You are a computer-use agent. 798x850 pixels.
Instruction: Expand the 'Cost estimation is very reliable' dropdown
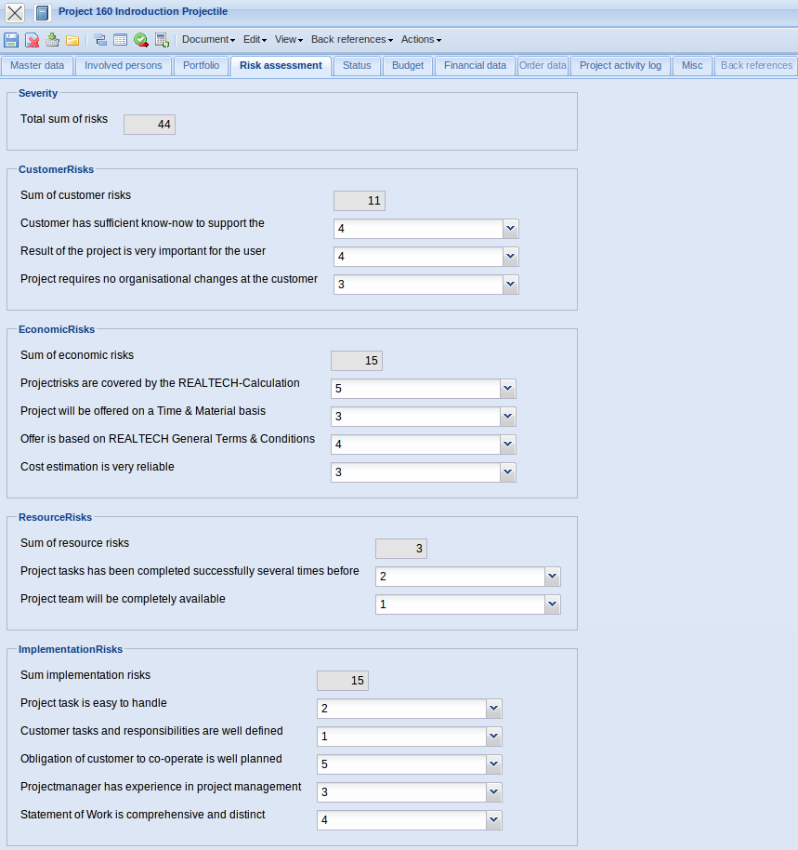[x=508, y=472]
